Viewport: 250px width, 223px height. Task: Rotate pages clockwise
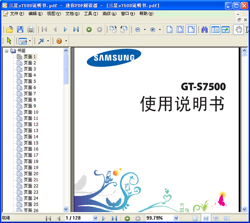[x=113, y=30]
